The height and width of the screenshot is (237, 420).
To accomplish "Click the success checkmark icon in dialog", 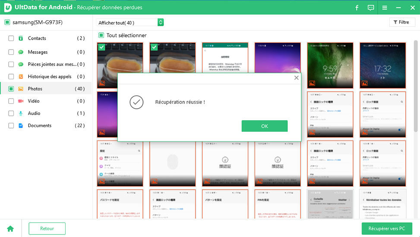I will 136,102.
